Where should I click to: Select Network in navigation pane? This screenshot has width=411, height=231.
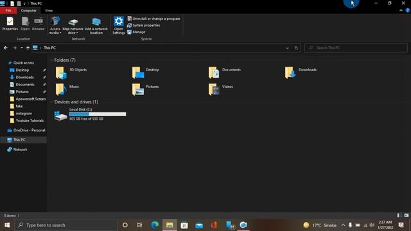pyautogui.click(x=17, y=150)
